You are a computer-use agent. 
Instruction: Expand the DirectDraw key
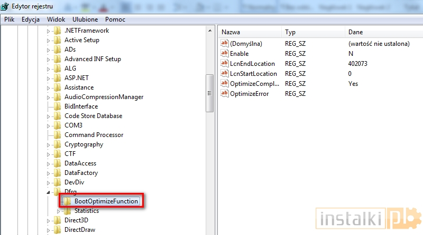(x=48, y=230)
